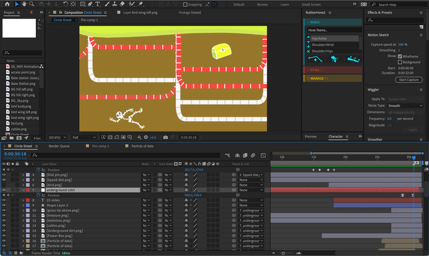
Task: Click the RubberHose new hose button
Action: pos(315,58)
